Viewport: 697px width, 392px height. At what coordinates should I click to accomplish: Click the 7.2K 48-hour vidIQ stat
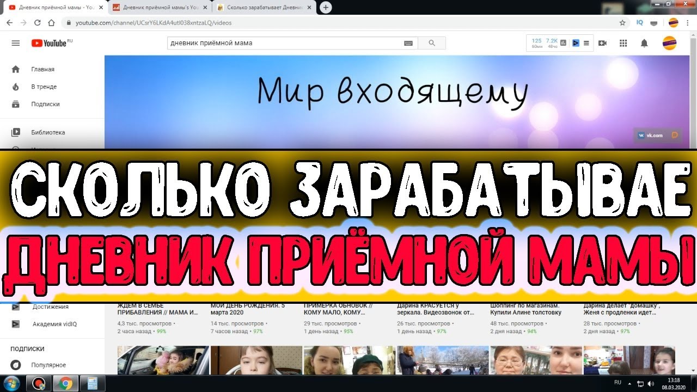pos(552,43)
